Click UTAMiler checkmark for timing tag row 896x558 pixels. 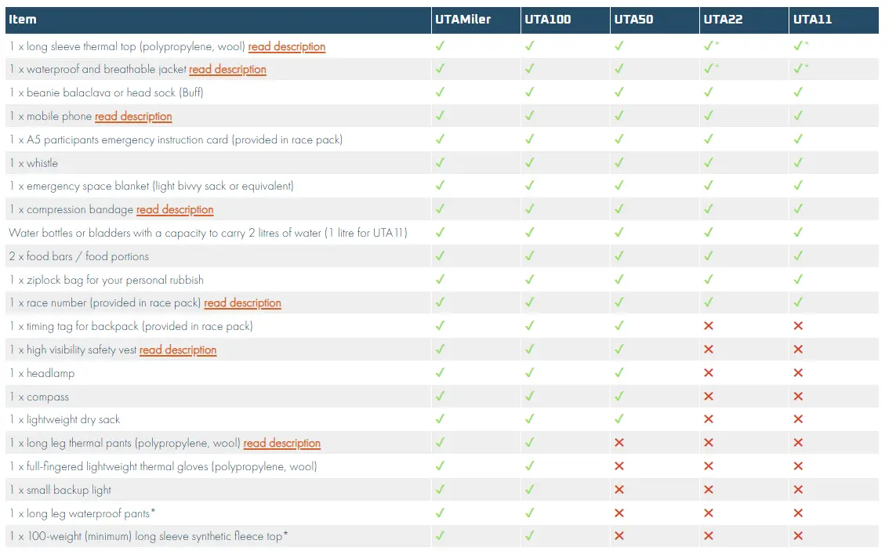[440, 325]
